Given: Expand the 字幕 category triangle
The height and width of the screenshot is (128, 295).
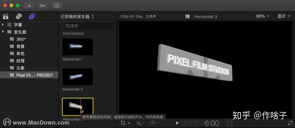Looking at the screenshot, I should pyautogui.click(x=3, y=25).
